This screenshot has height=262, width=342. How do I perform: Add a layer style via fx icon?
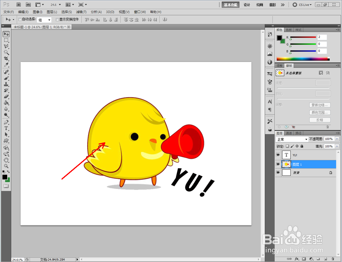297,259
